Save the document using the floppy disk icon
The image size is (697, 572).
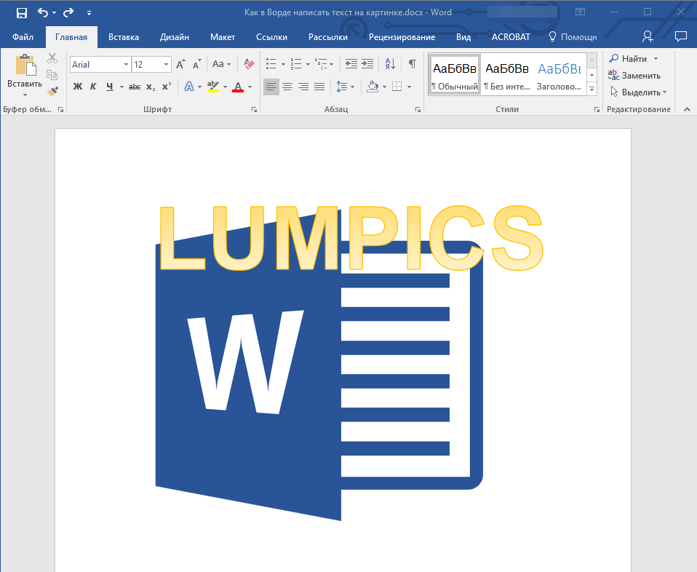tap(22, 12)
